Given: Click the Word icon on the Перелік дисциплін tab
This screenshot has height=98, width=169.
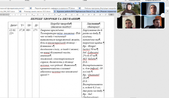Looking at the screenshot, I should pyautogui.click(x=31, y=8).
